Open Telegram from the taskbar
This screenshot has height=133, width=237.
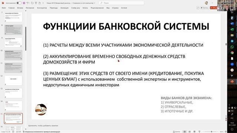232,41
